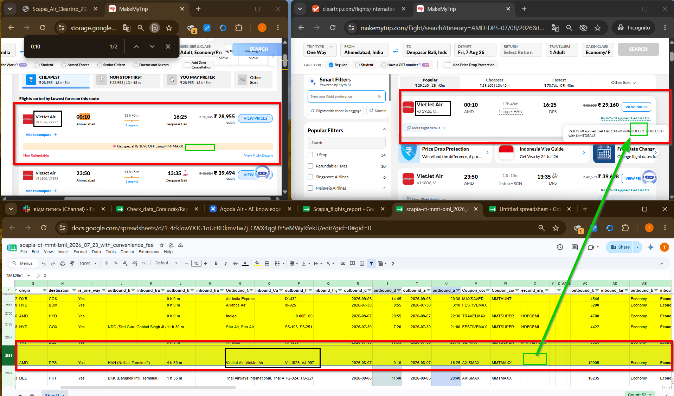Open the Extensions menu in Sheets
674x396 pixels.
point(149,252)
